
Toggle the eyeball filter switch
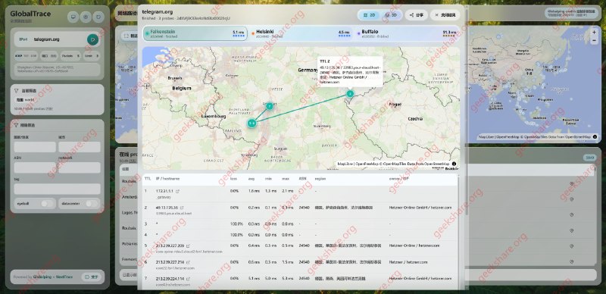47,204
